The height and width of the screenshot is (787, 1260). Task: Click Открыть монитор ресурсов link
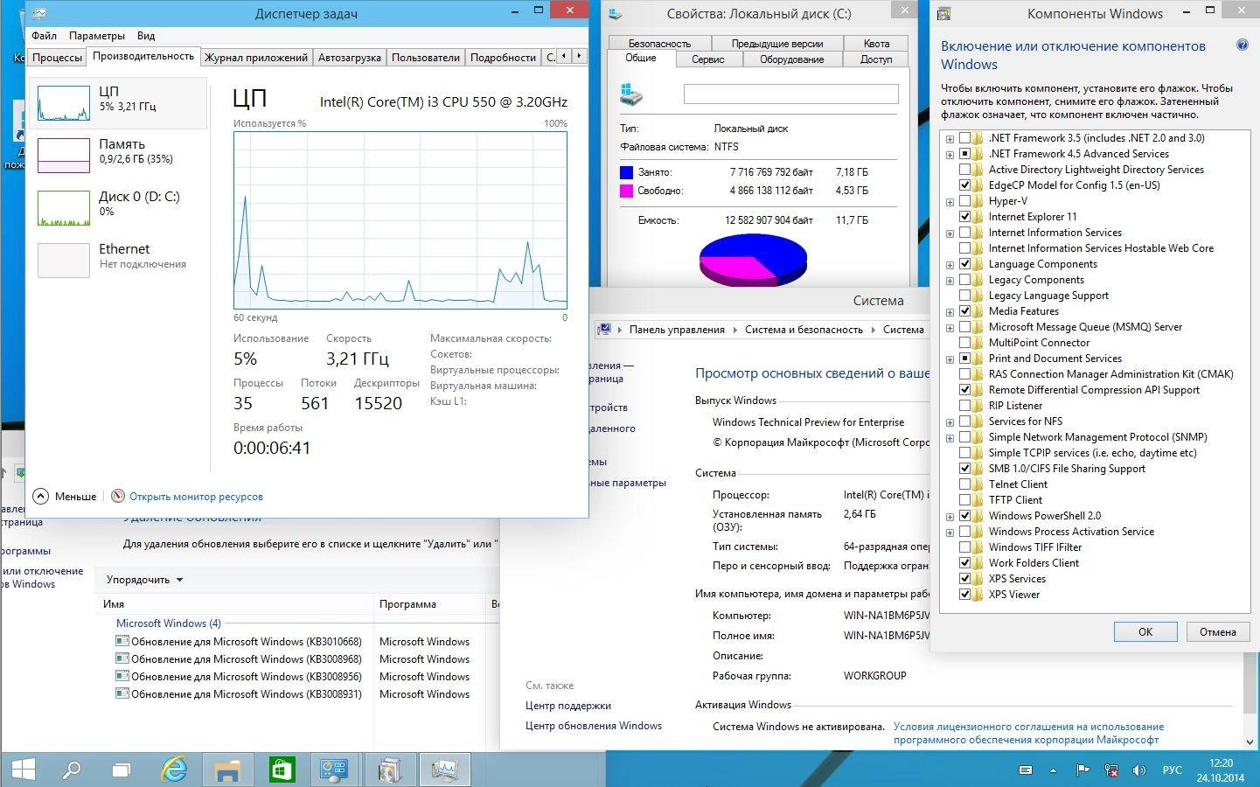(x=196, y=497)
